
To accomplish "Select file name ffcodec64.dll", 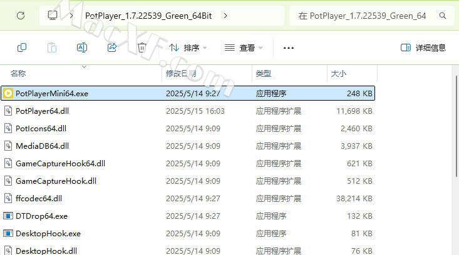I will pyautogui.click(x=39, y=199).
